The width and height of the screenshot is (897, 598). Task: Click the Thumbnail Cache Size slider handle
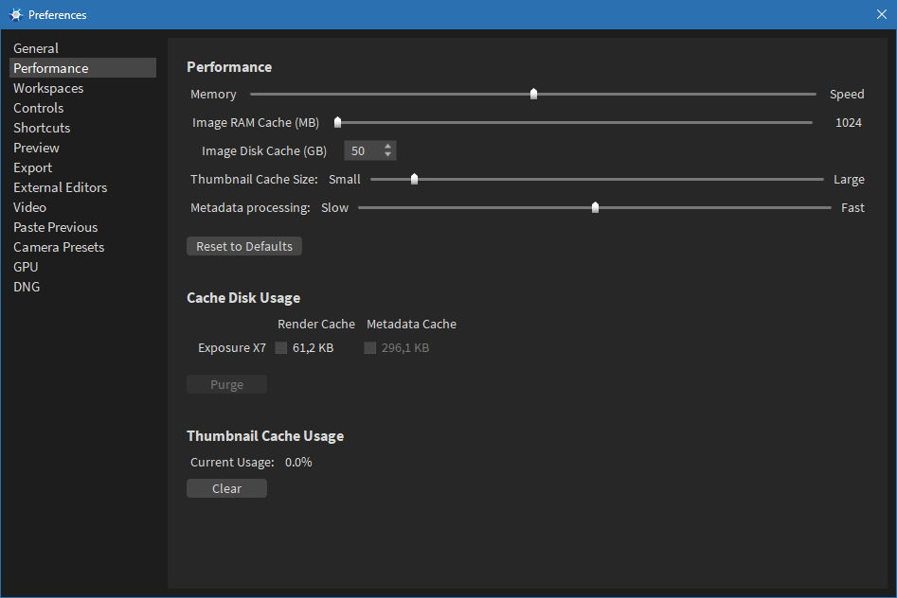[x=414, y=179]
